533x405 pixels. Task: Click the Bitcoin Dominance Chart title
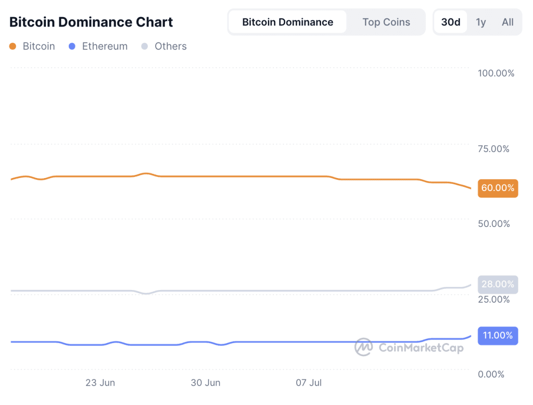tap(91, 22)
